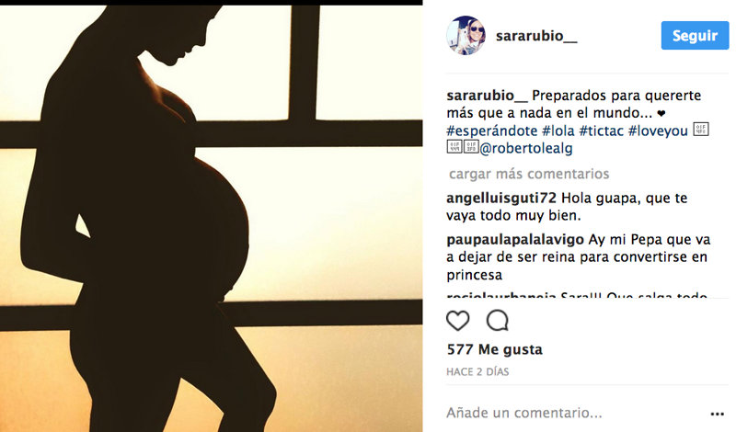Open the sararubio__ profile picture
Viewport: 736px width, 432px height.
(x=466, y=36)
